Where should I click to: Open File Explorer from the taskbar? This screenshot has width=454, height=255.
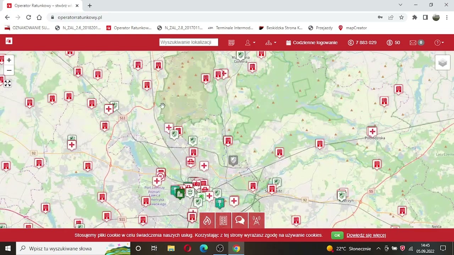pyautogui.click(x=171, y=248)
